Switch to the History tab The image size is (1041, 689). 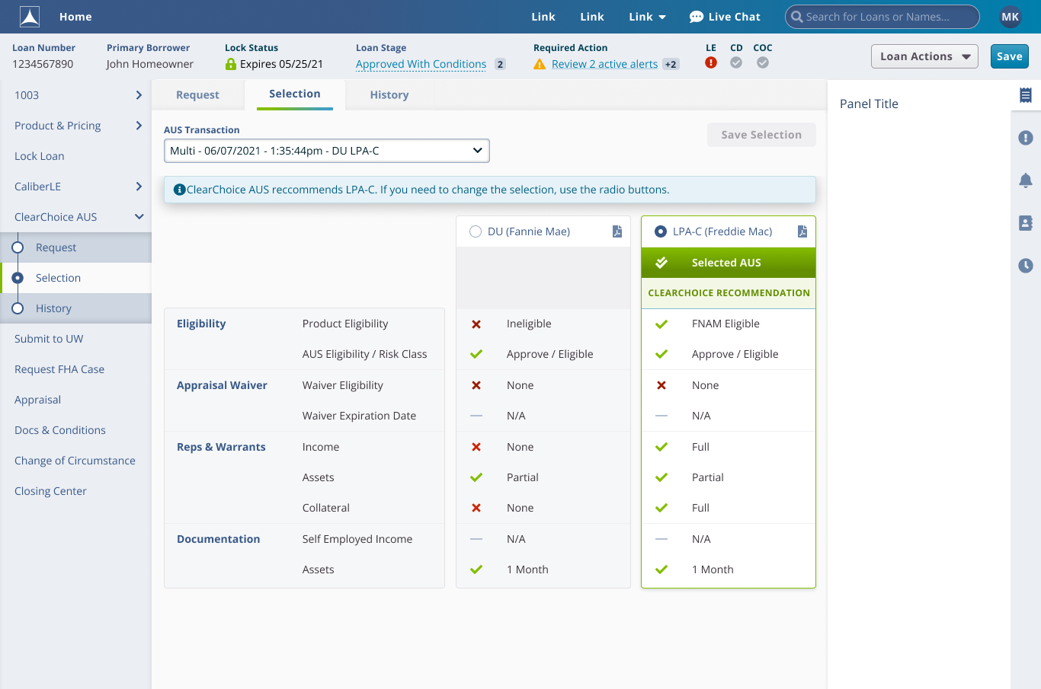pos(389,95)
